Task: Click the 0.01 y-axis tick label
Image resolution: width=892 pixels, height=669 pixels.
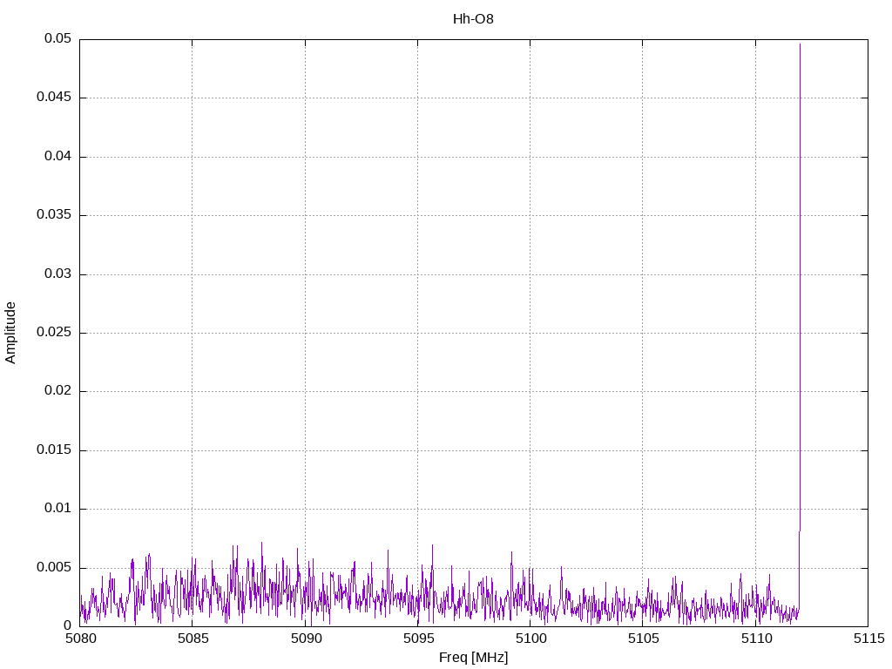Action: [57, 509]
